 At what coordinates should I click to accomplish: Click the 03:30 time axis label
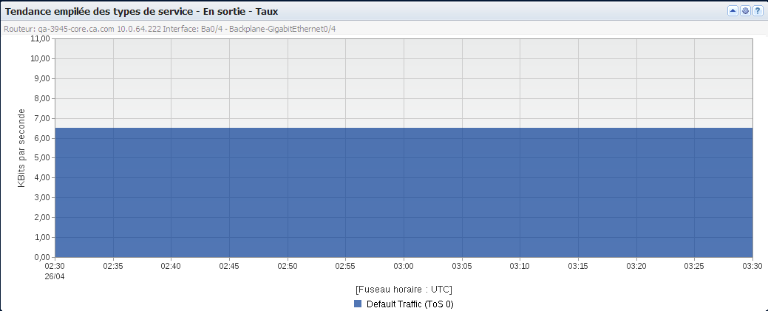tap(752, 267)
